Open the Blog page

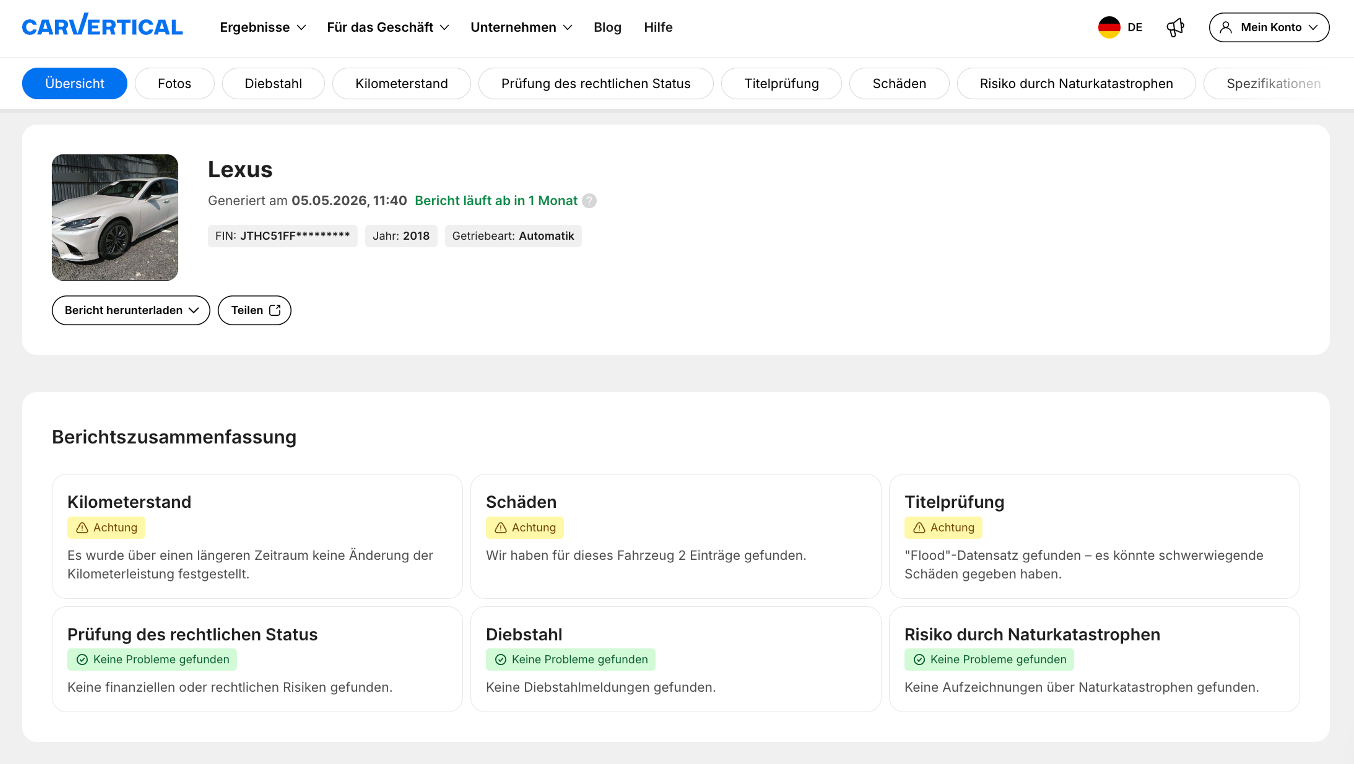(x=607, y=27)
